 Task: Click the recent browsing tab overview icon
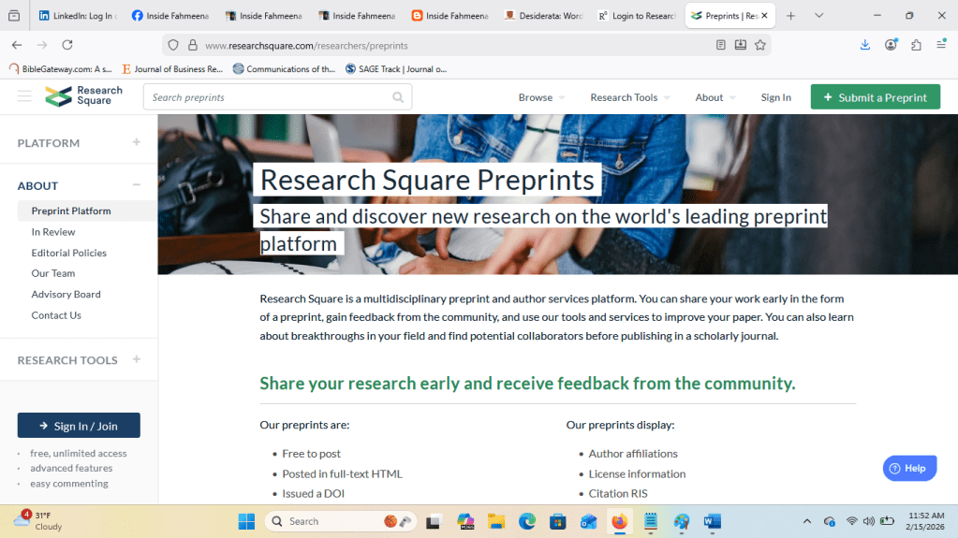pos(14,16)
